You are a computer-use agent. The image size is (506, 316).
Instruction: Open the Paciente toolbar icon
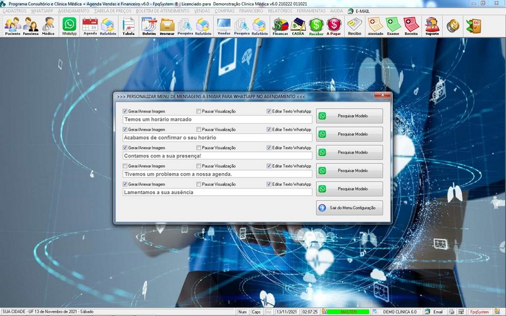13,25
